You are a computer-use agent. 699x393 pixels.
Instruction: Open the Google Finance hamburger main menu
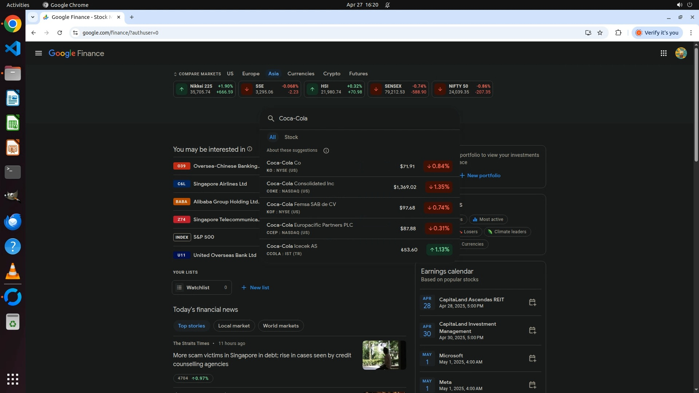(x=38, y=53)
